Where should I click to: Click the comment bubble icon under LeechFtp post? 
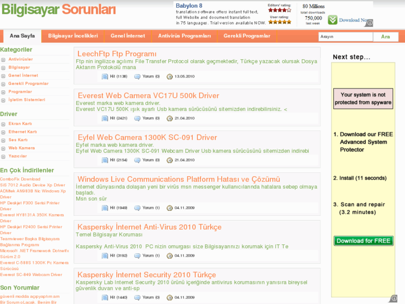pyautogui.click(x=138, y=76)
